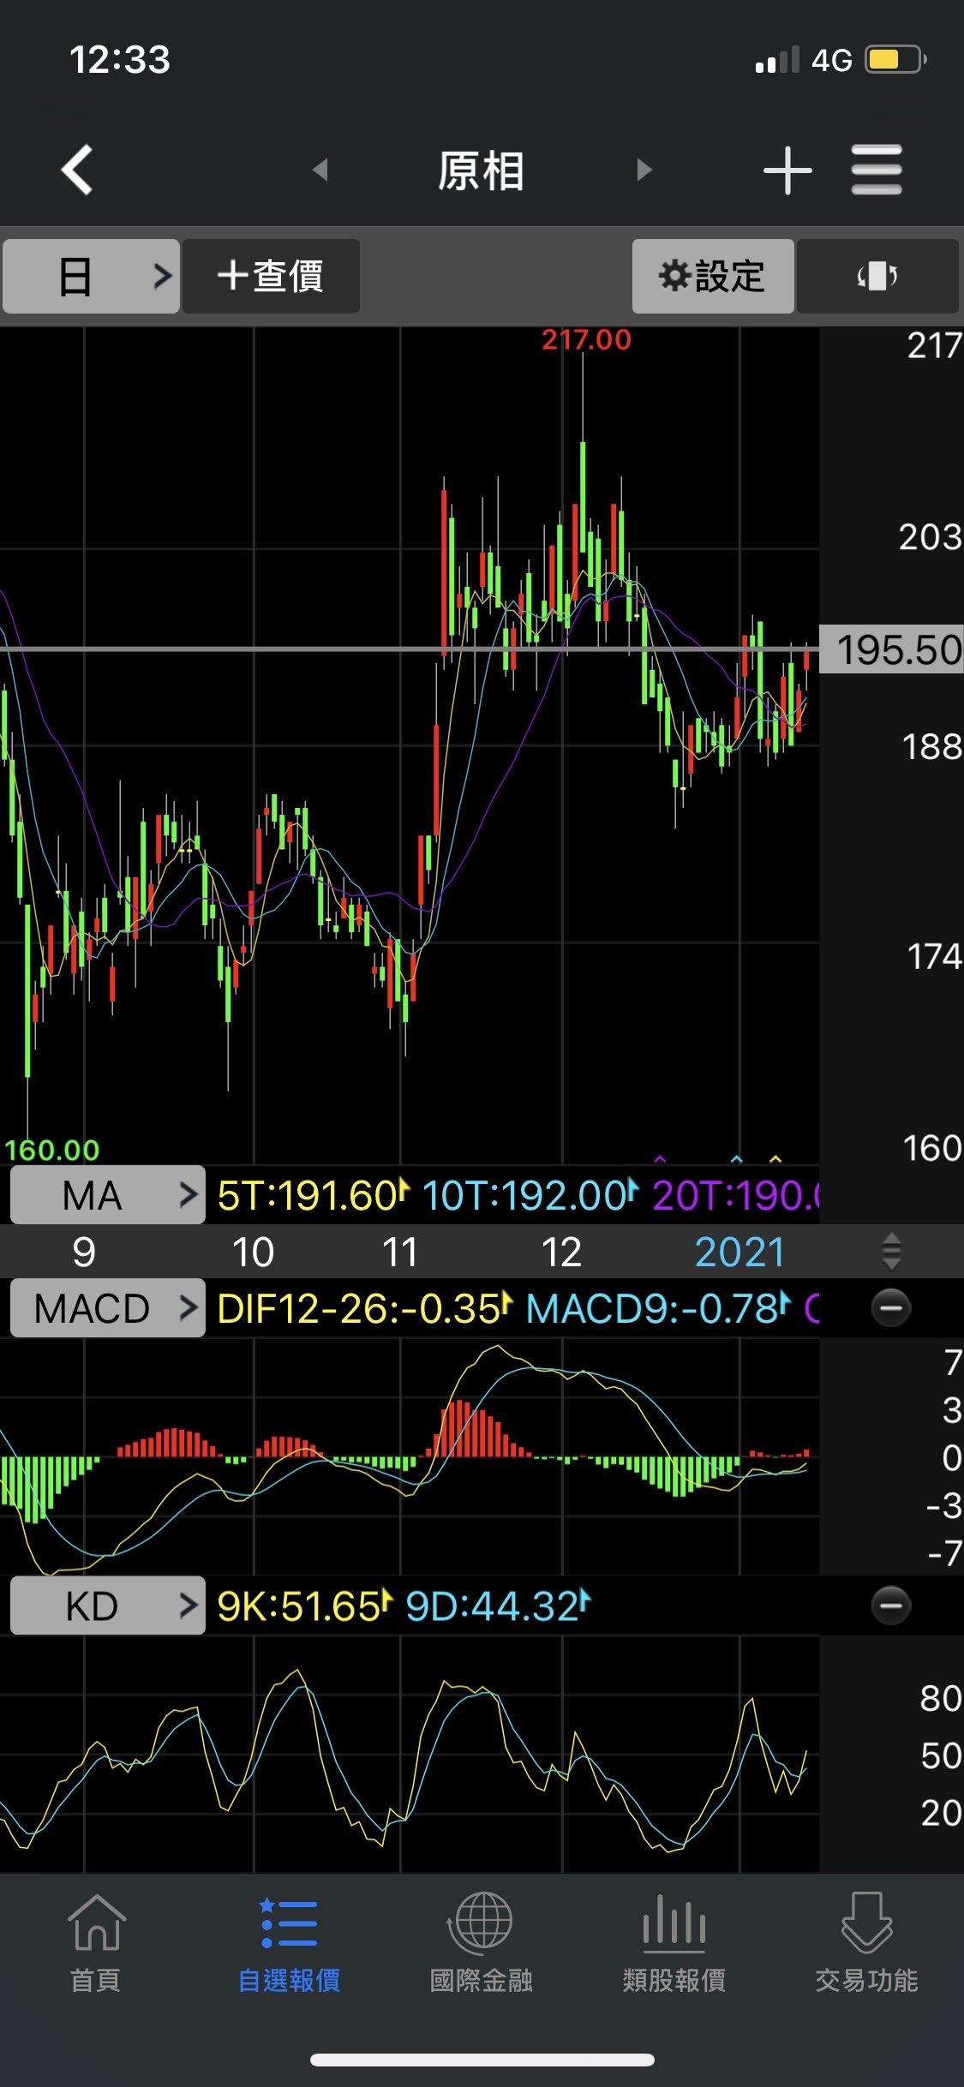Open the 日 period dropdown
Viewport: 964px width, 2087px height.
coord(91,276)
